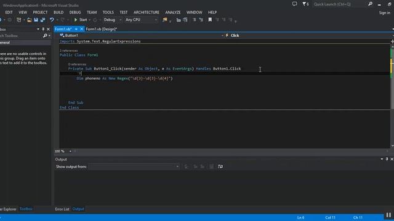Open the TEAM menu
This screenshot has height=221, width=394.
(x=92, y=12)
